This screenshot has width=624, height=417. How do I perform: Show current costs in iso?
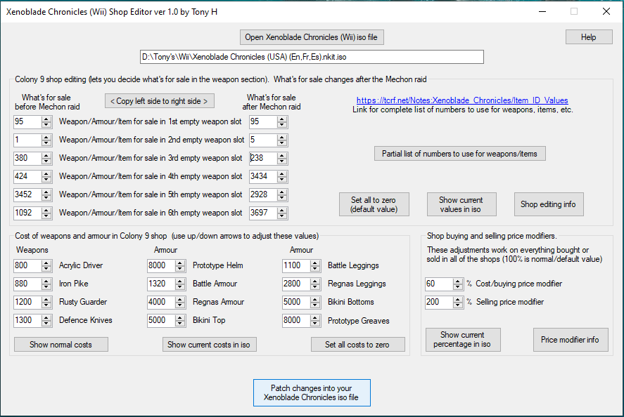(209, 344)
